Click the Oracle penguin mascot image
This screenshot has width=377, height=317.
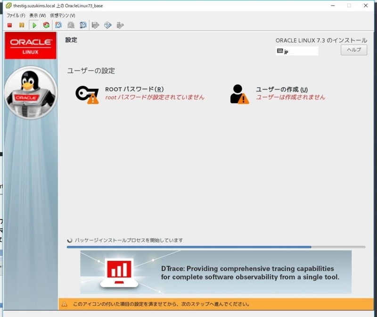coord(31,92)
